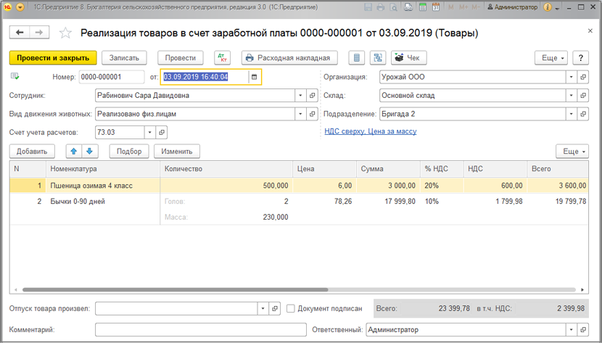602x343 pixels.
Task: Open the calendar picker for the date
Action: pyautogui.click(x=254, y=77)
